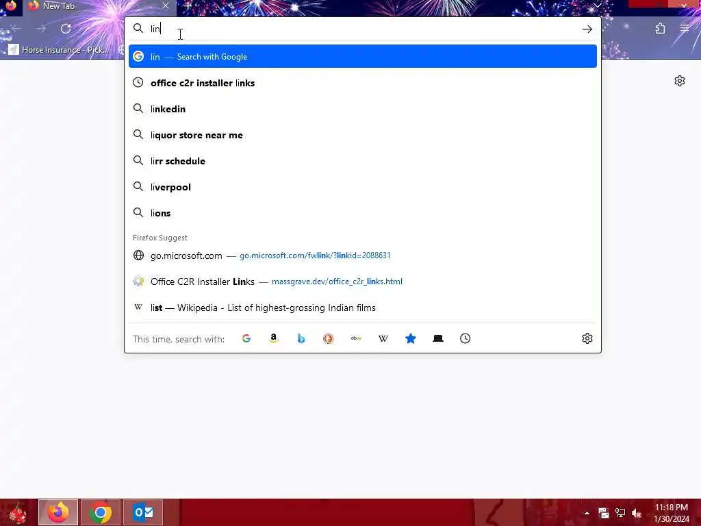Show hidden system tray icons
The height and width of the screenshot is (526, 701).
click(x=587, y=513)
